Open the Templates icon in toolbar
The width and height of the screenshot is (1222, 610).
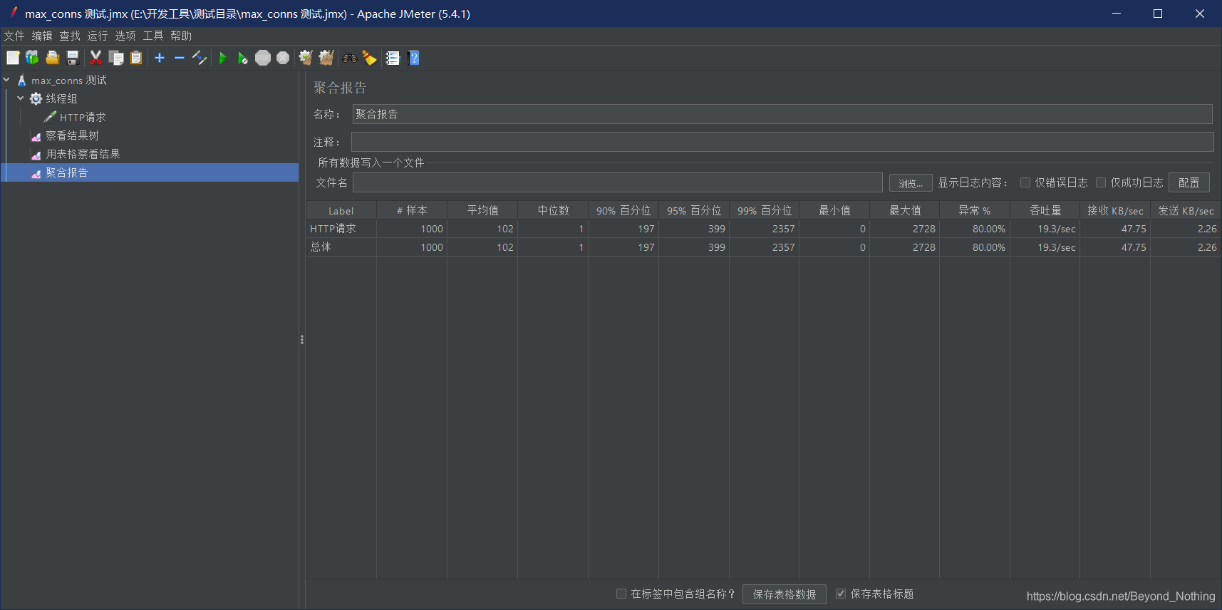[32, 58]
